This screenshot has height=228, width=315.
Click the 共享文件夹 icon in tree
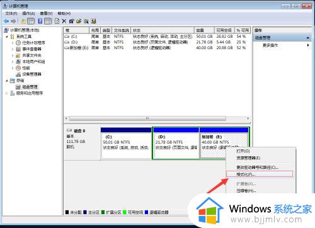coord(18,55)
